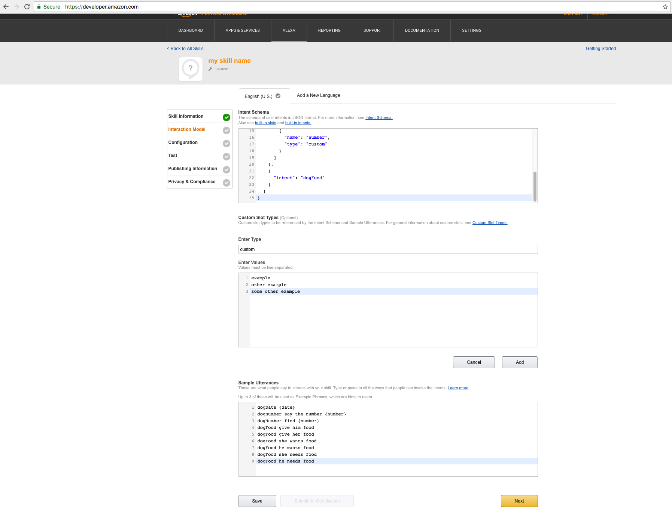672x513 pixels.
Task: Click the browser address bar URL
Action: coord(102,7)
